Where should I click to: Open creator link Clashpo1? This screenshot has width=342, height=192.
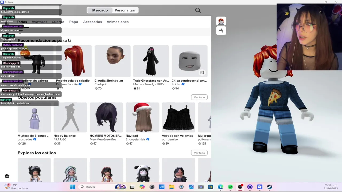click(x=100, y=84)
